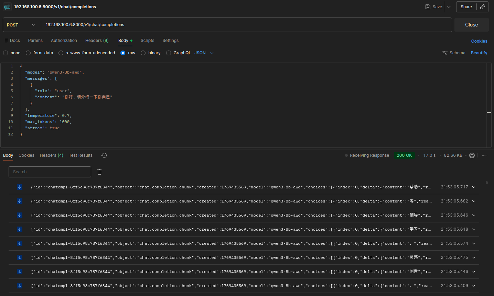Open the Test Results response tab
The height and width of the screenshot is (296, 494).
[x=80, y=155]
